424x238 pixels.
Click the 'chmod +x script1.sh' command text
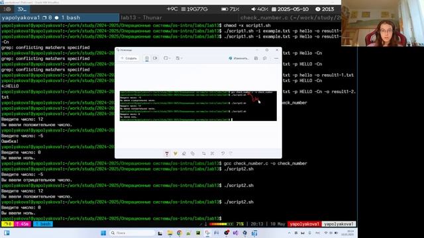pos(247,25)
